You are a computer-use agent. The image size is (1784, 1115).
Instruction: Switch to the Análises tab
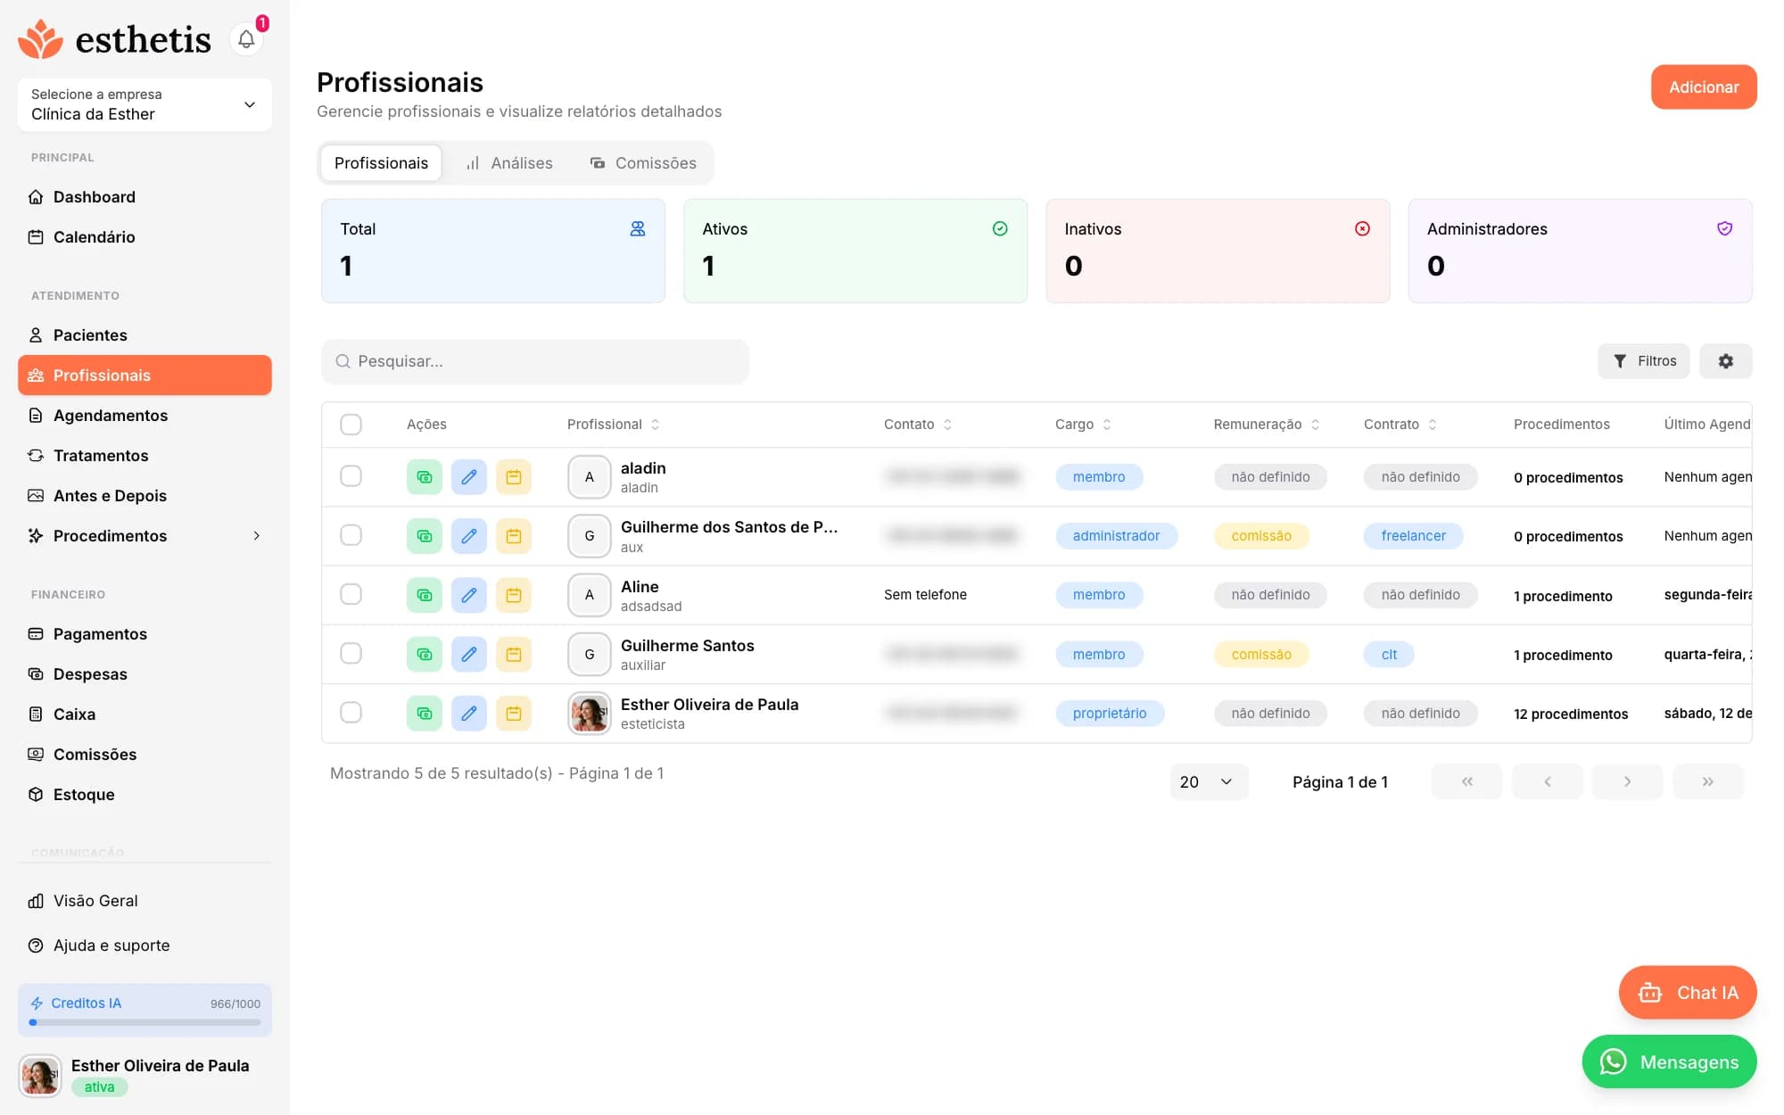click(510, 163)
